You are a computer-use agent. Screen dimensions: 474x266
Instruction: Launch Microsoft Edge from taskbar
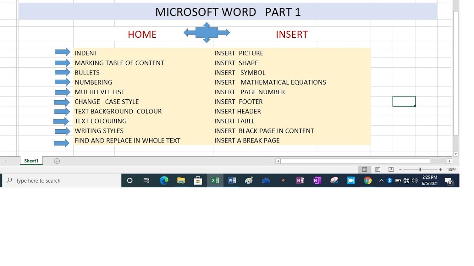point(164,180)
